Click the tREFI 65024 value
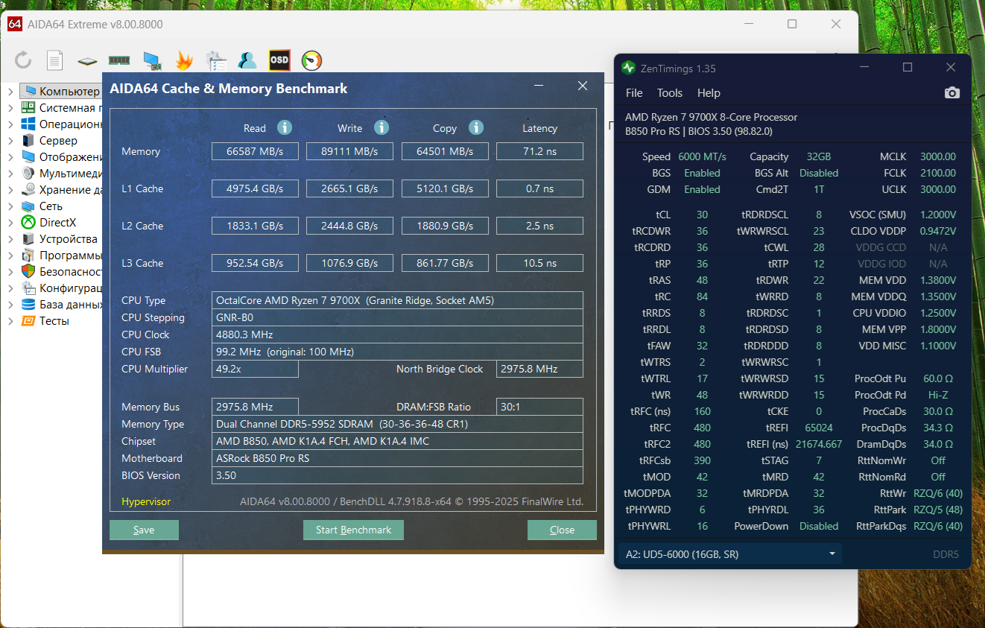The height and width of the screenshot is (628, 985). (818, 428)
